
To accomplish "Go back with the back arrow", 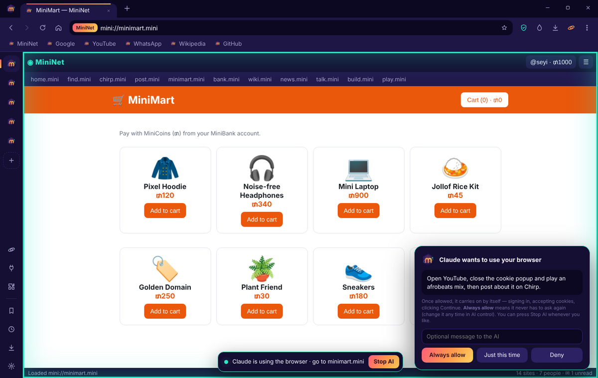I will coord(11,28).
